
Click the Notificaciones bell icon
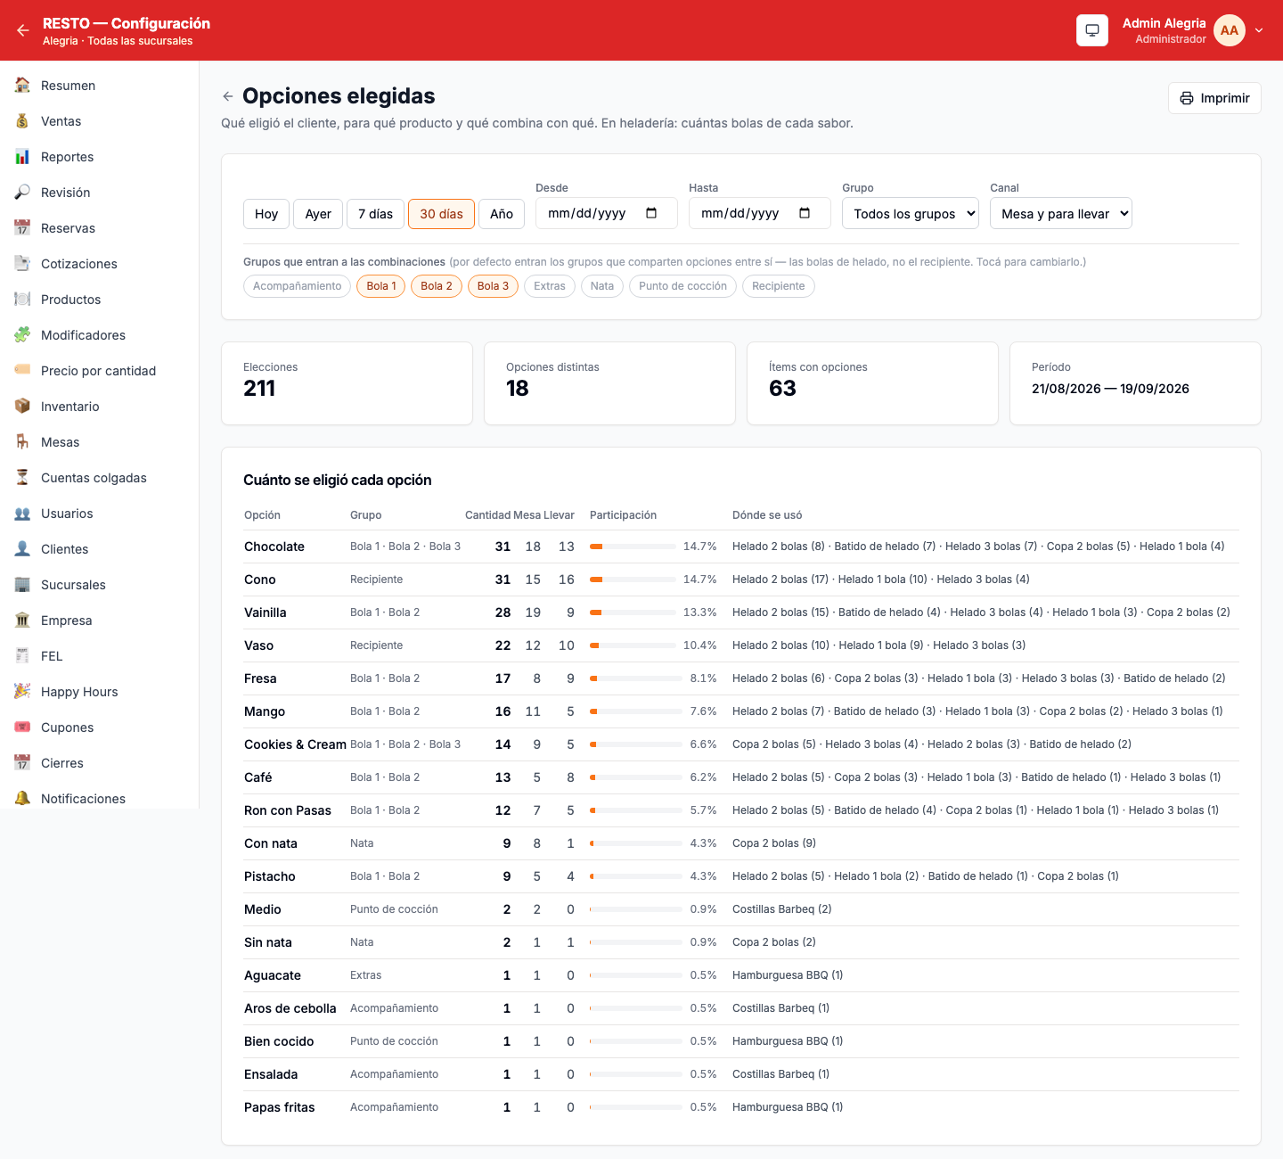pos(22,799)
